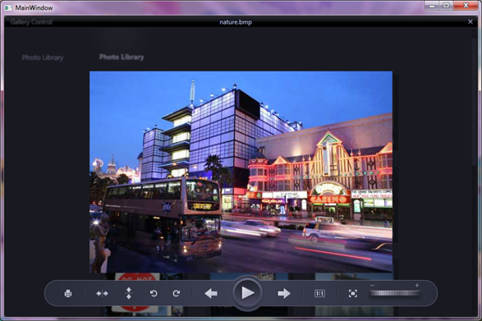Click the nature.bmp title text
482x321 pixels.
tap(236, 22)
